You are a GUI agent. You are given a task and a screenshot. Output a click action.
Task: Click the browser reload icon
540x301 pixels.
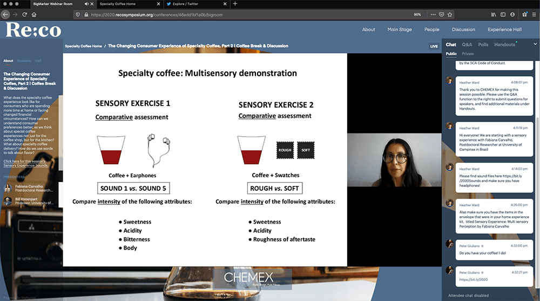pos(25,15)
